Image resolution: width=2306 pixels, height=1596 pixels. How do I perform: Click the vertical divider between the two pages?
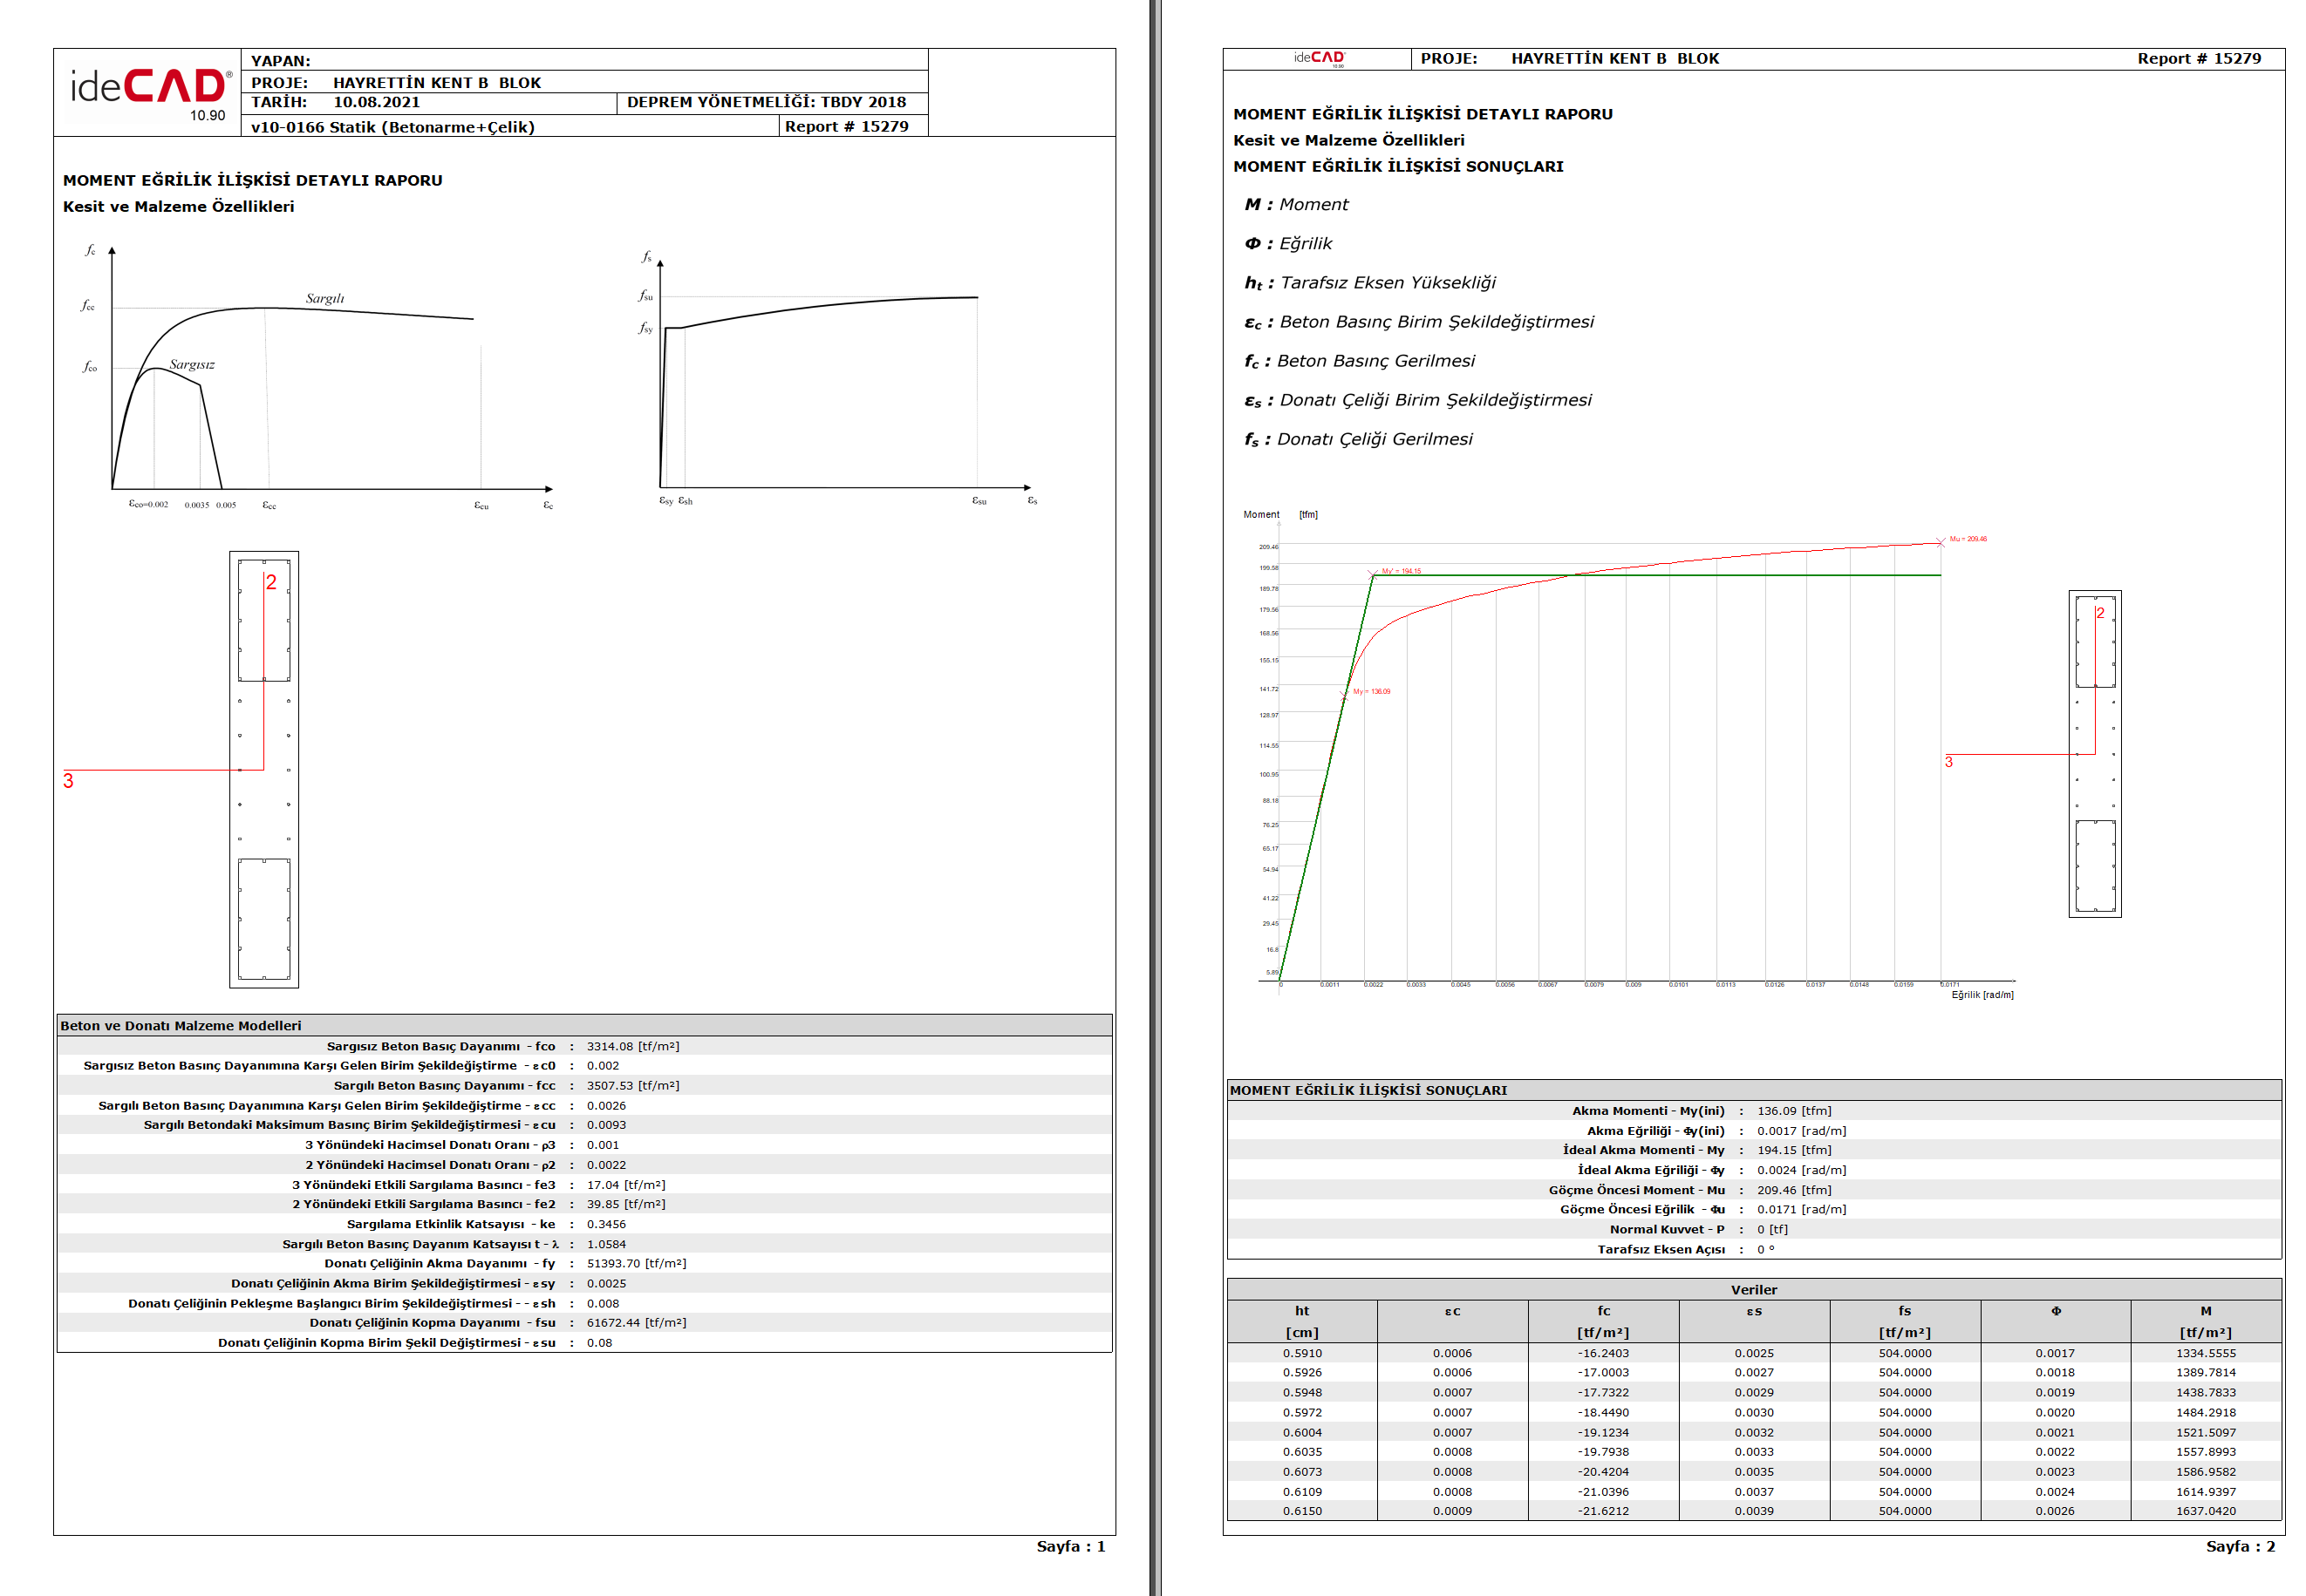[x=1155, y=798]
